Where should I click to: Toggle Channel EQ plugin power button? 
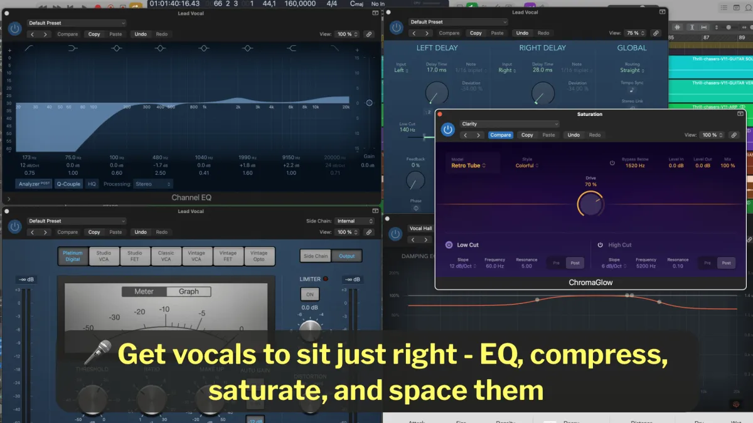(14, 28)
